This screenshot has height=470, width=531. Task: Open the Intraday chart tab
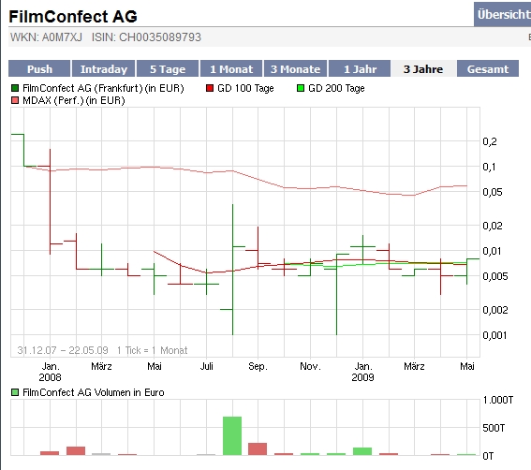coord(104,68)
